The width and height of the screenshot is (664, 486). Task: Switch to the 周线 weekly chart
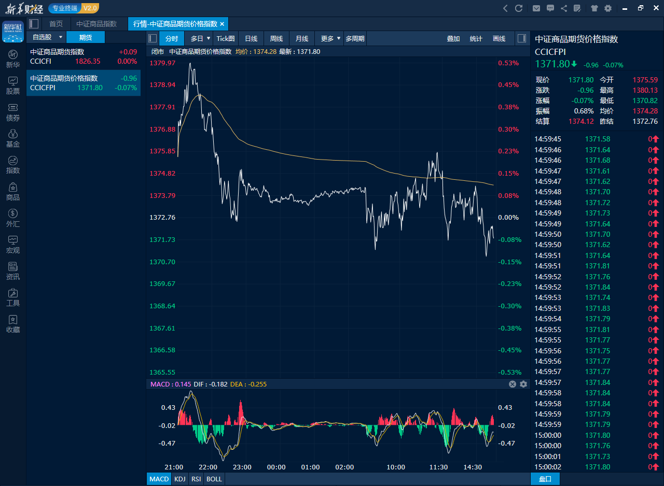276,38
